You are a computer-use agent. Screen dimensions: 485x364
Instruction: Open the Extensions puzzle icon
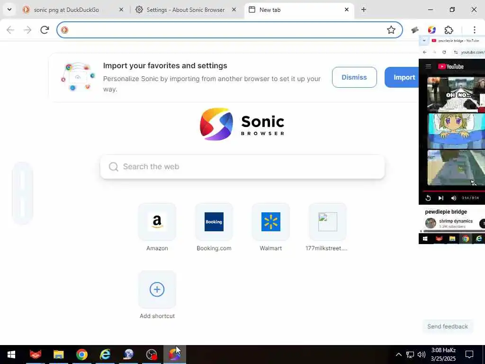449,30
